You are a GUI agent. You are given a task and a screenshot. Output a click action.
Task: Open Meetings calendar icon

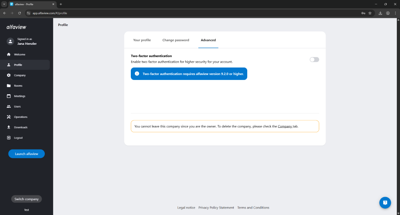(9, 96)
